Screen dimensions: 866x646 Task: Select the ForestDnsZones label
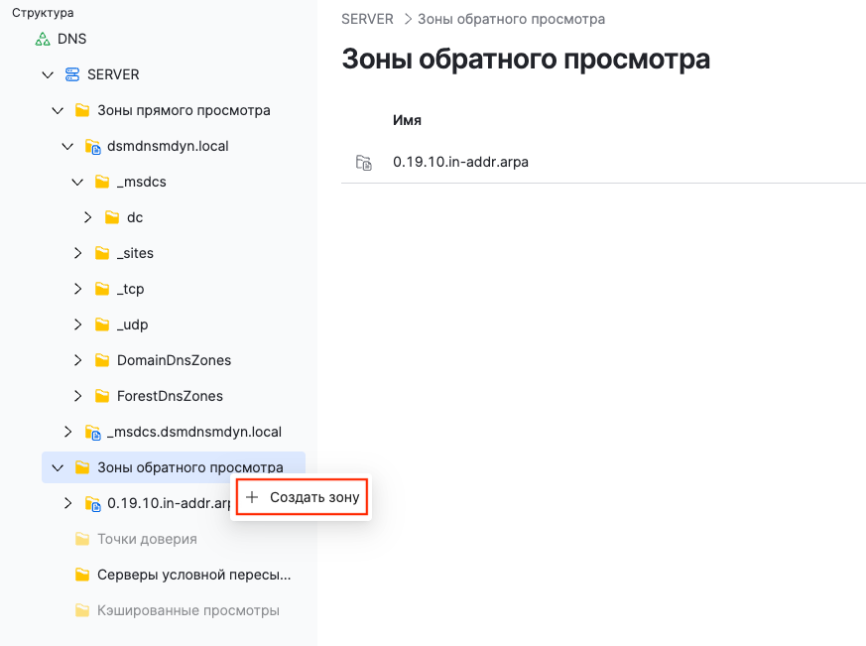pos(170,396)
